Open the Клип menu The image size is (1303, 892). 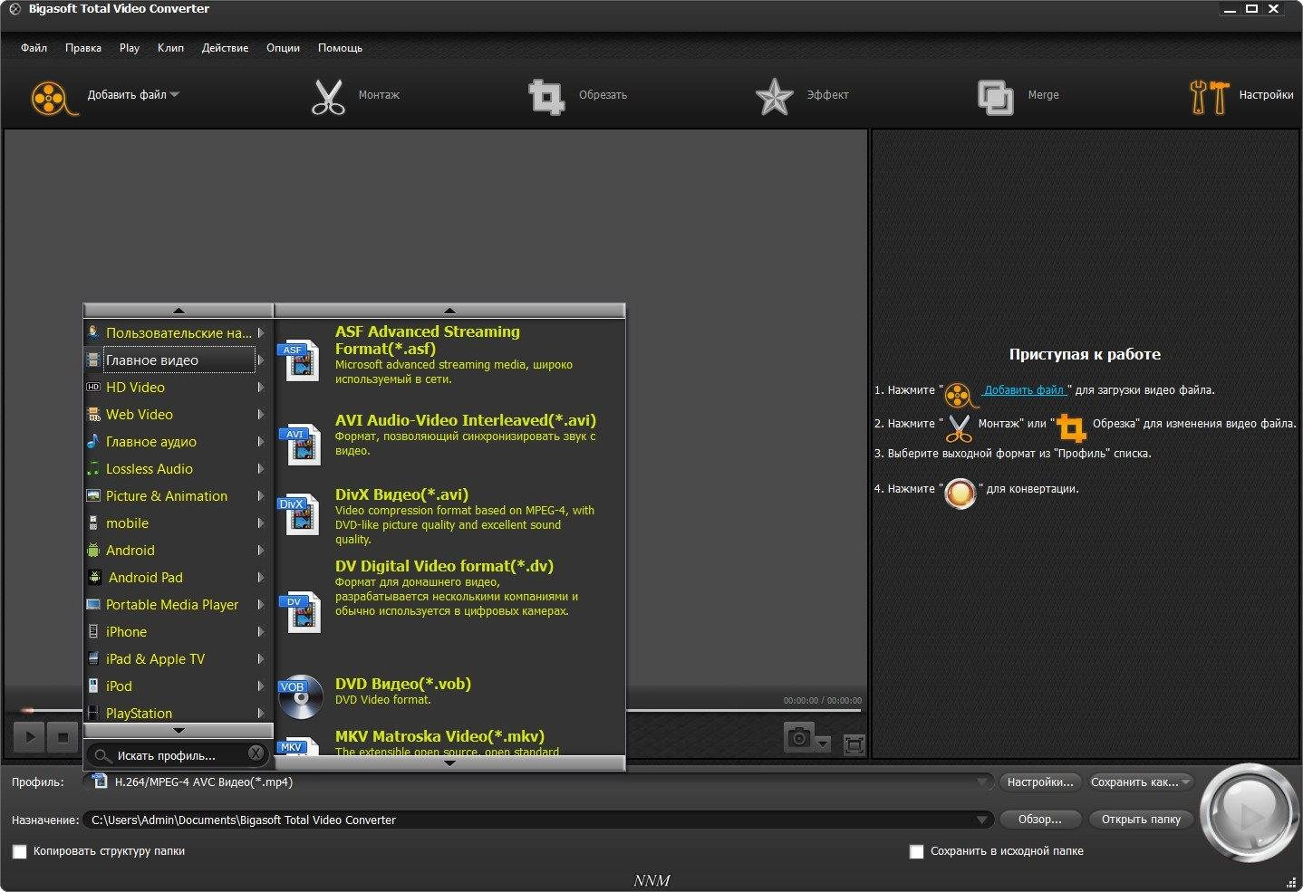pos(170,48)
